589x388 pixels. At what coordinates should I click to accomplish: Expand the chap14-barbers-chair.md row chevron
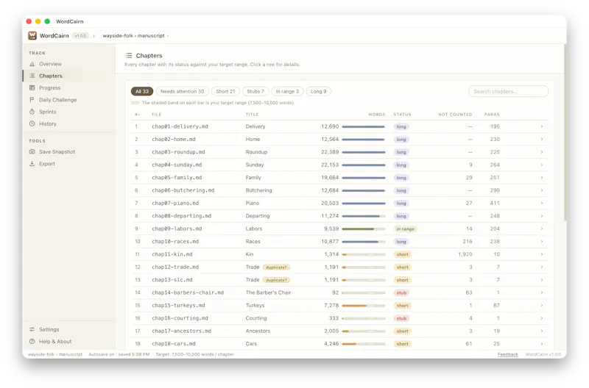(542, 292)
